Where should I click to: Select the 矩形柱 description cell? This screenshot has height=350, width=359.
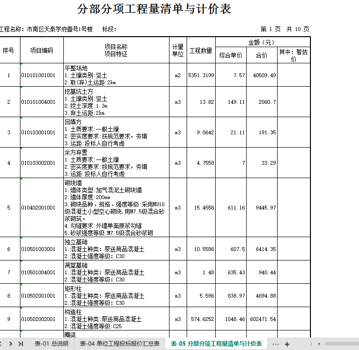tap(116, 296)
